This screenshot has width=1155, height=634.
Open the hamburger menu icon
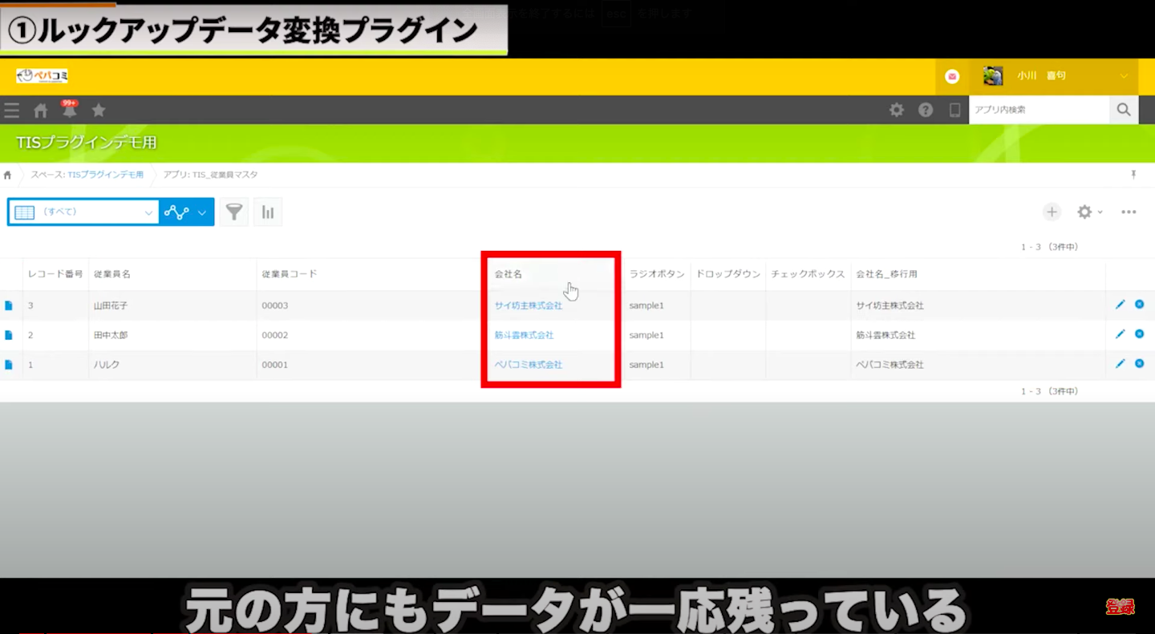click(x=11, y=111)
